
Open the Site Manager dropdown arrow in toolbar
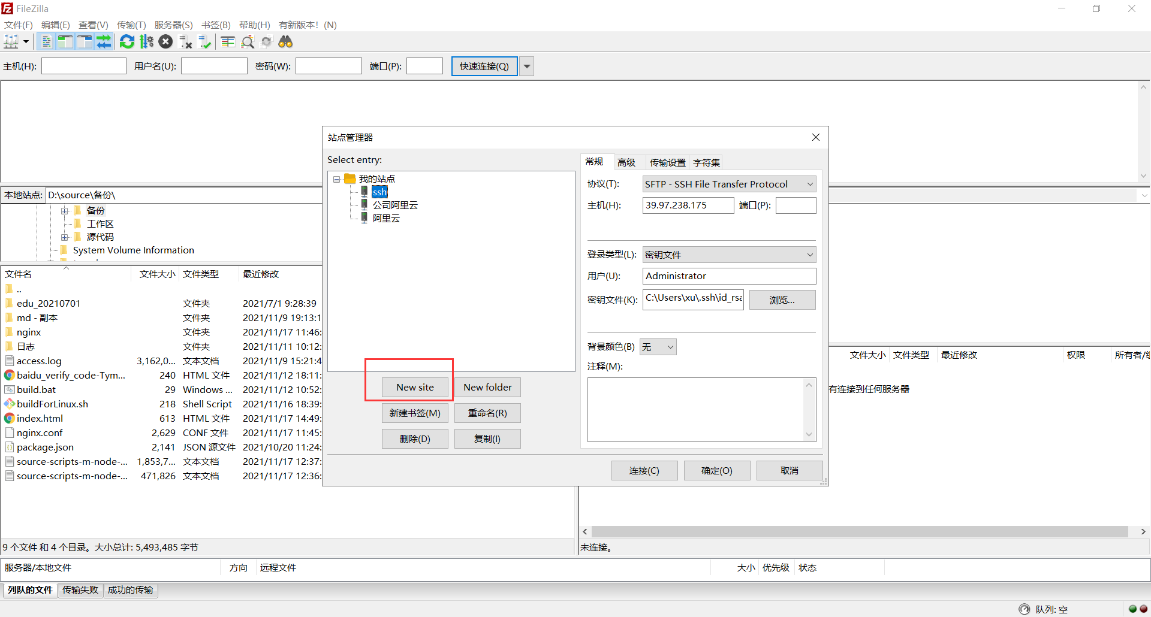(26, 42)
